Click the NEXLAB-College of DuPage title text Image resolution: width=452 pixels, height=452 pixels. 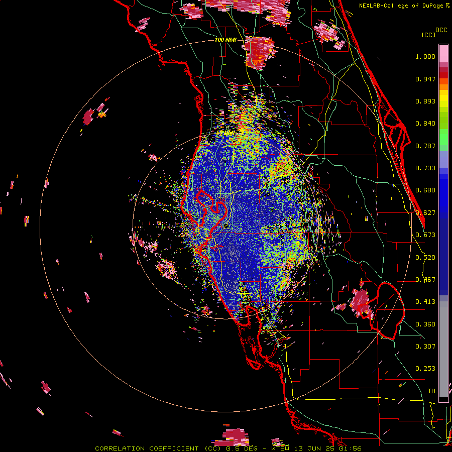pyautogui.click(x=401, y=6)
